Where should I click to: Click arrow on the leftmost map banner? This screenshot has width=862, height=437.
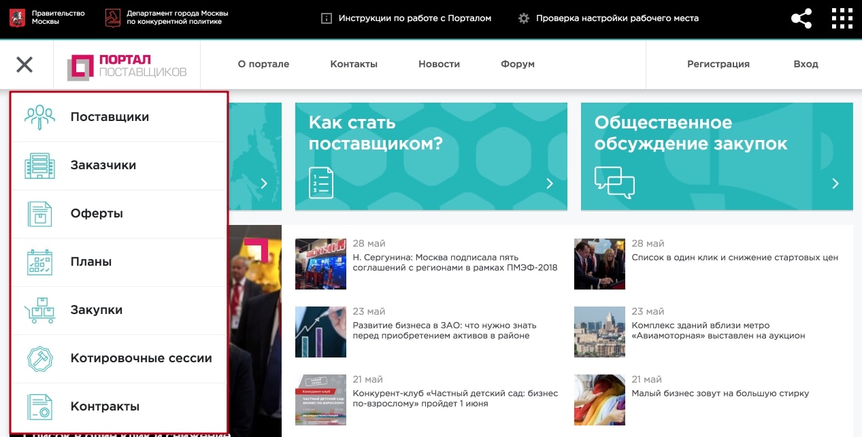[264, 183]
